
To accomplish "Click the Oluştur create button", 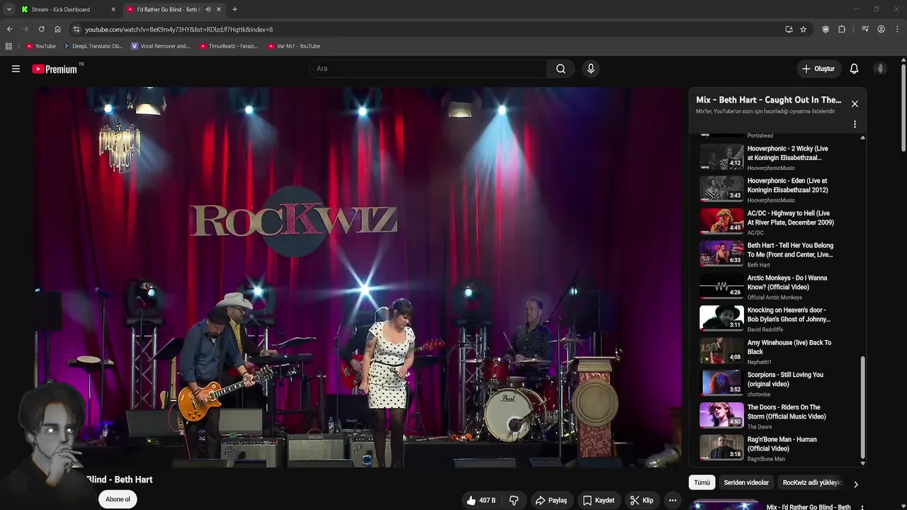I will [818, 69].
